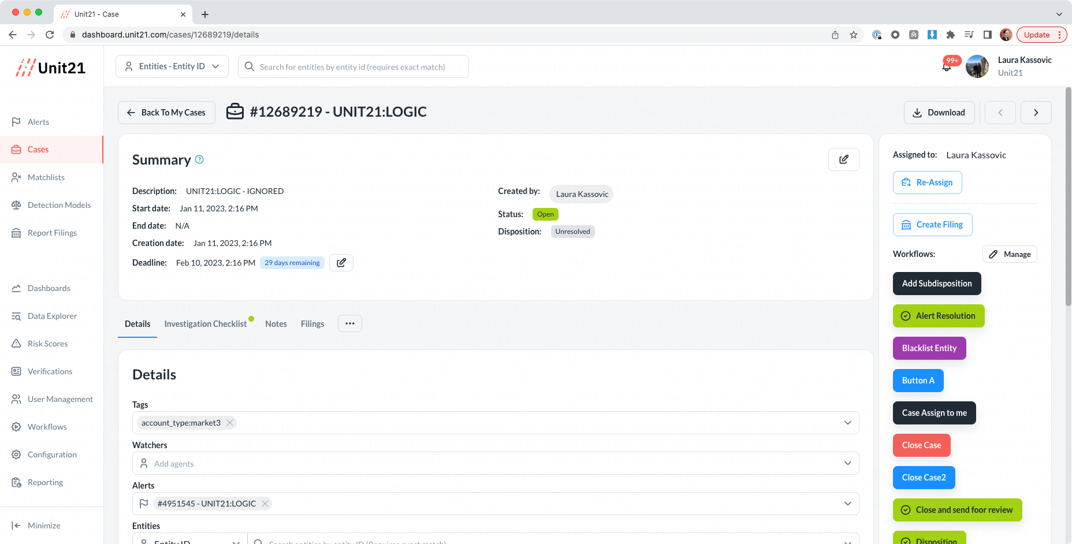Click the browser address bar URL

tap(170, 35)
